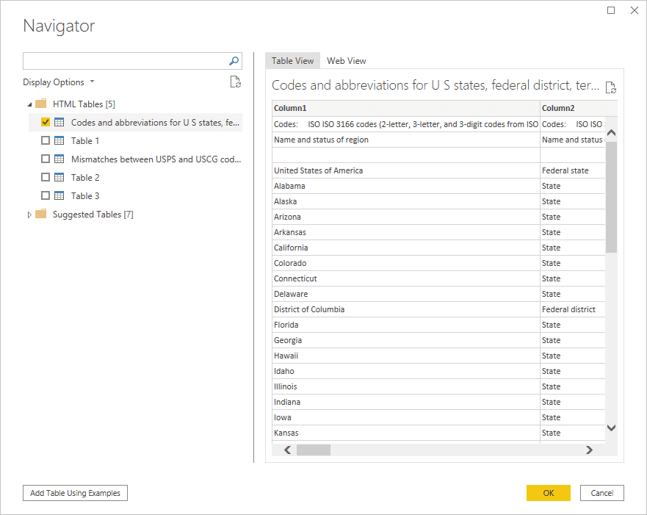Click the HTML Tables folder icon
The height and width of the screenshot is (515, 647).
pos(41,104)
